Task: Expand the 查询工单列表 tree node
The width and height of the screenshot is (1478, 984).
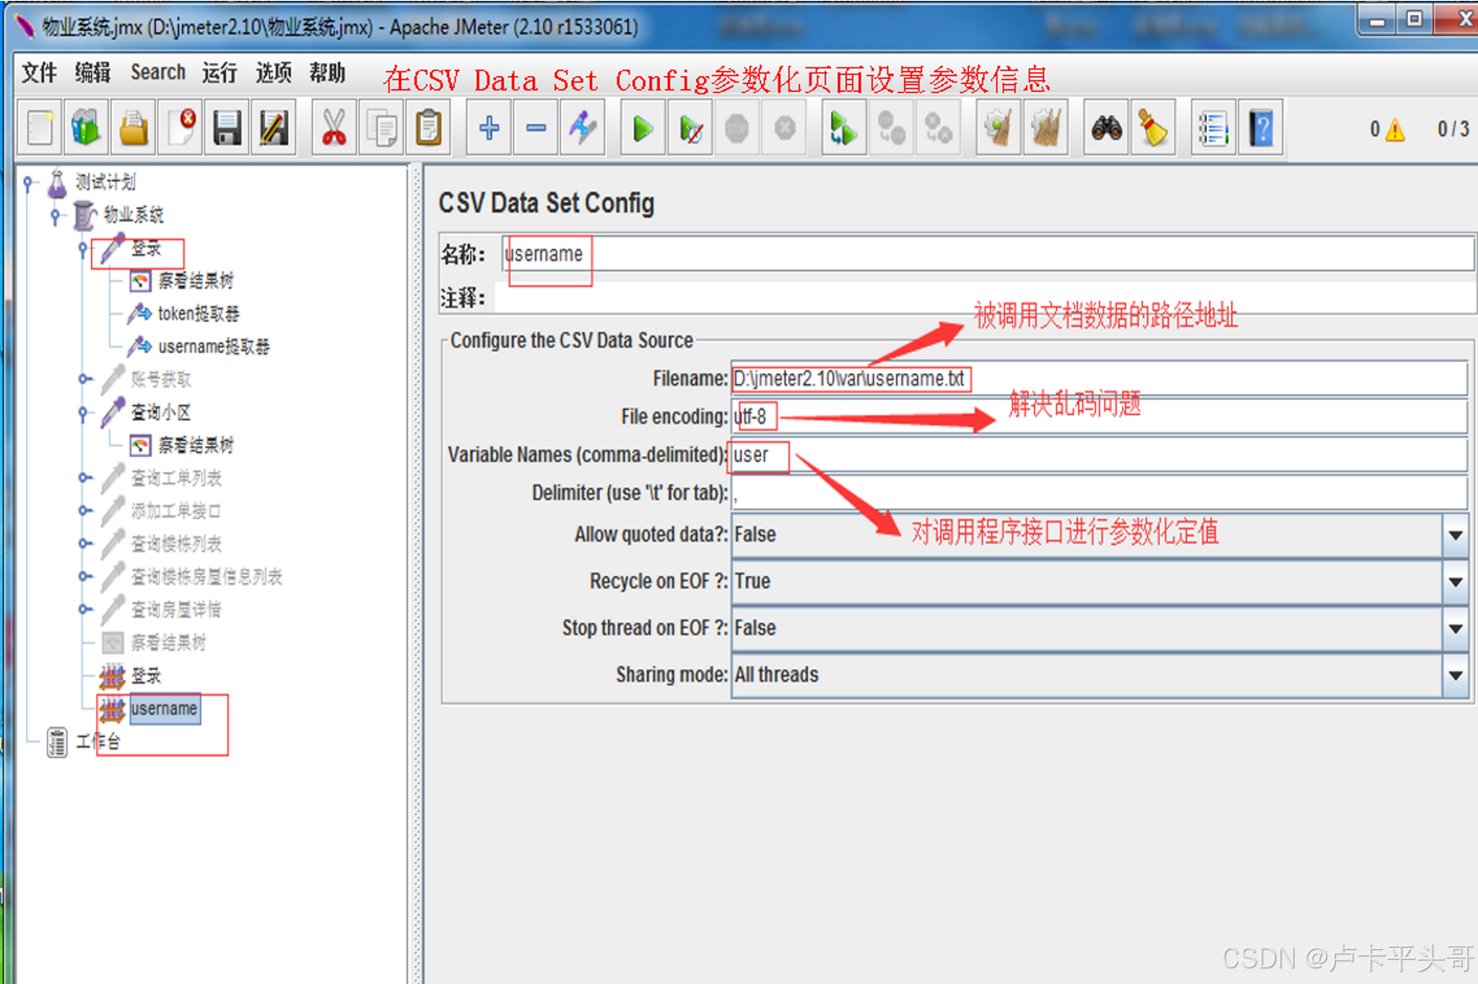Action: point(84,477)
